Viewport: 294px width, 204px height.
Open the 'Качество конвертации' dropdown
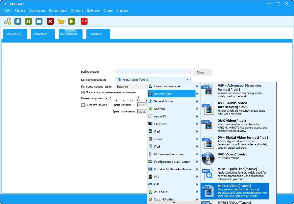click(131, 87)
